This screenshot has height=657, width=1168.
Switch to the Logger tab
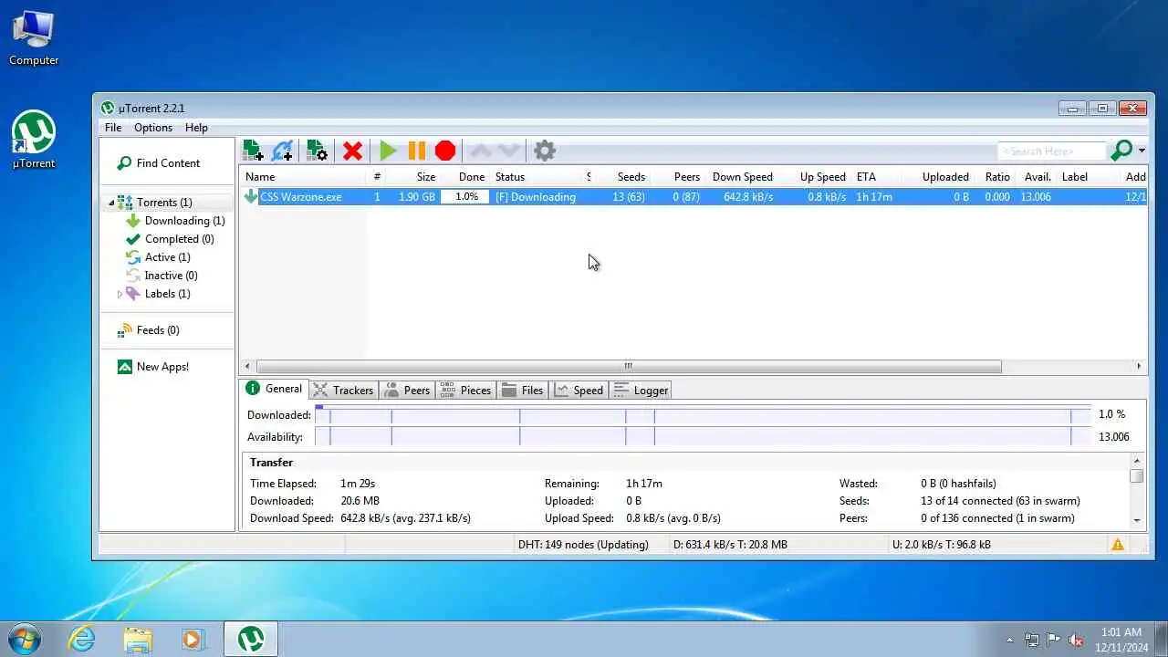641,391
